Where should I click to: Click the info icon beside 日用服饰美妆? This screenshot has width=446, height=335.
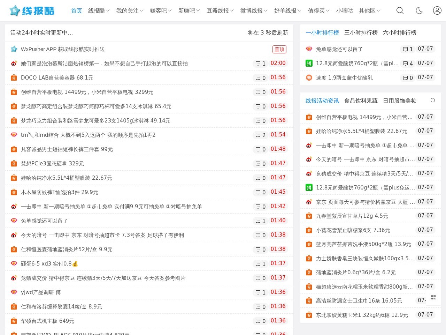point(433,100)
